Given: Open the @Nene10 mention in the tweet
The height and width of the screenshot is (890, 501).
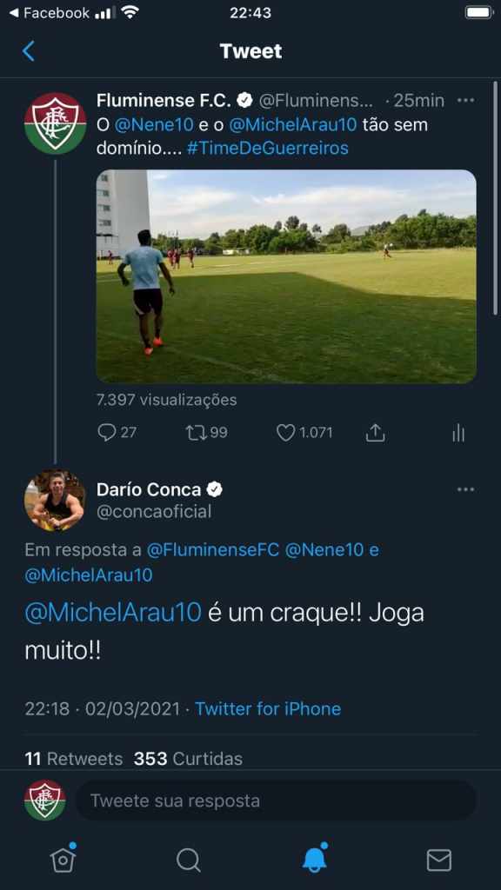Looking at the screenshot, I should (146, 124).
